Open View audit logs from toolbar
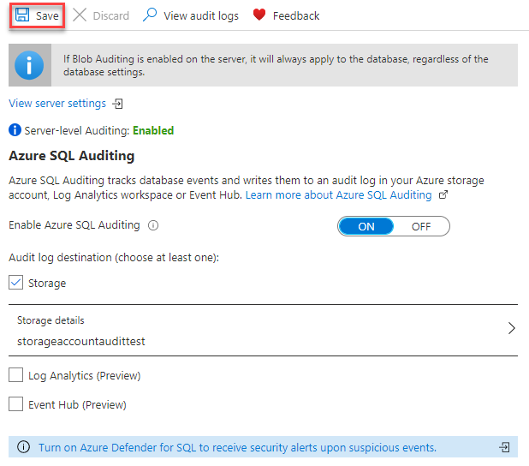 200,15
